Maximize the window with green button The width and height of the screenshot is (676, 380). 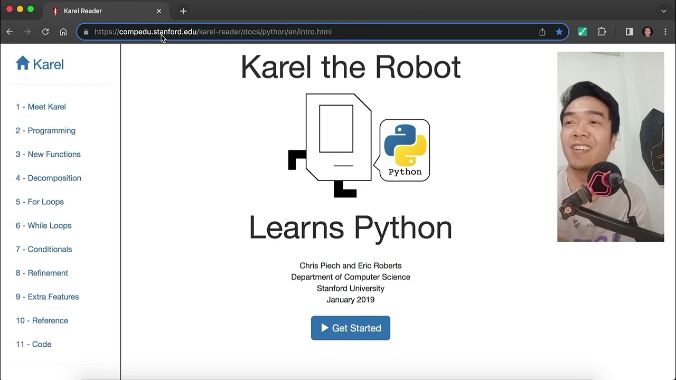coord(31,9)
